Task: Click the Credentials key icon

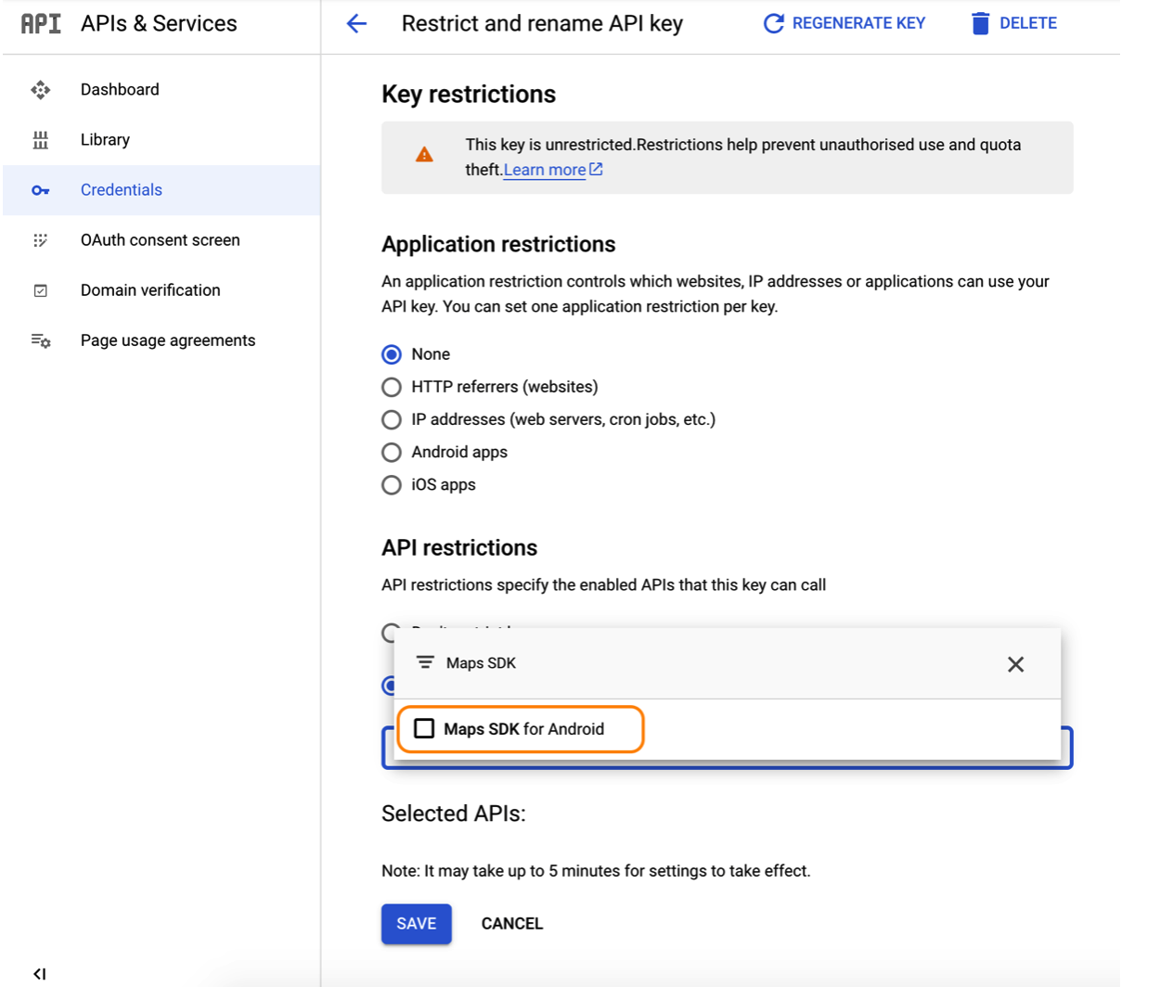Action: 41,189
